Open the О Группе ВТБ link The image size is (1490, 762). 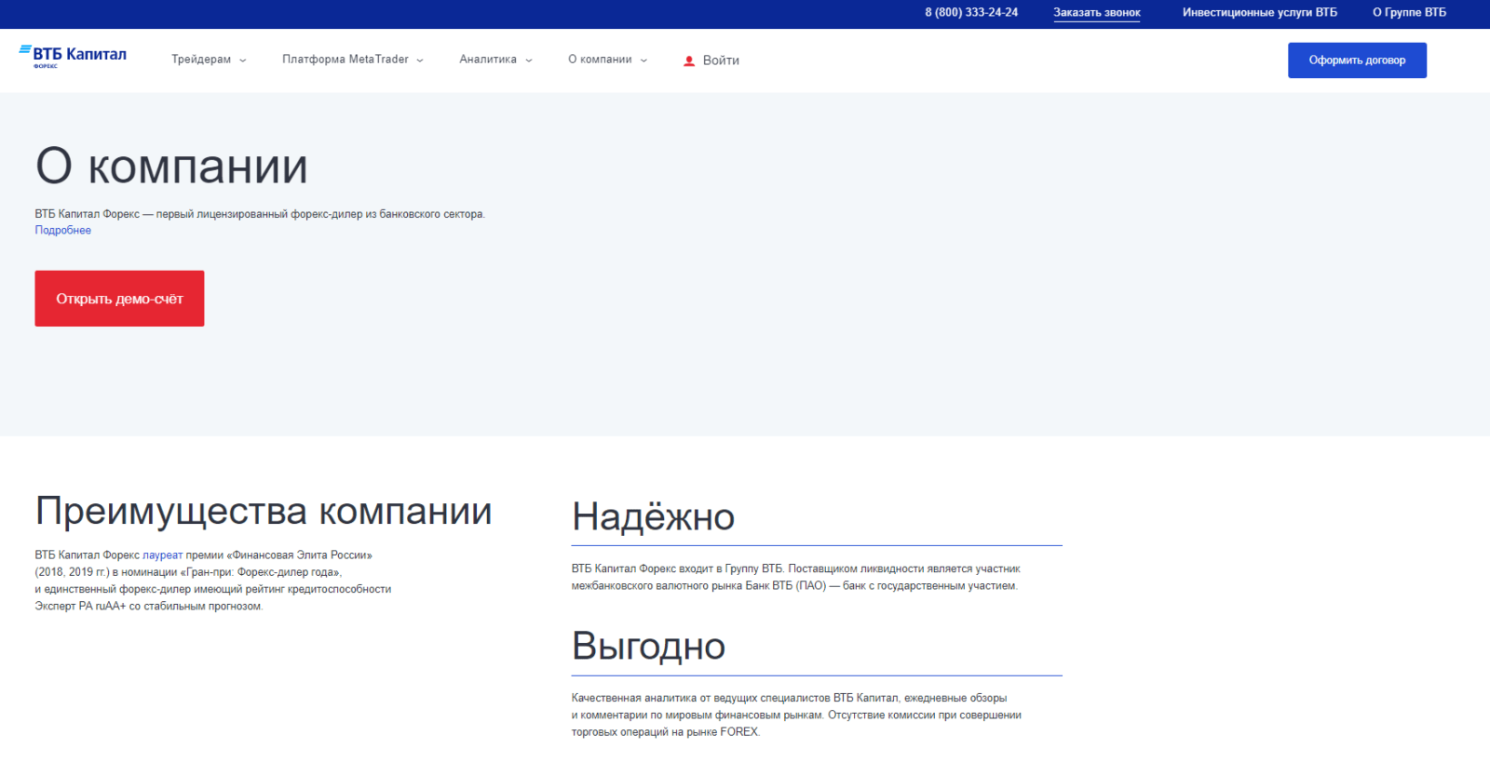tap(1409, 13)
